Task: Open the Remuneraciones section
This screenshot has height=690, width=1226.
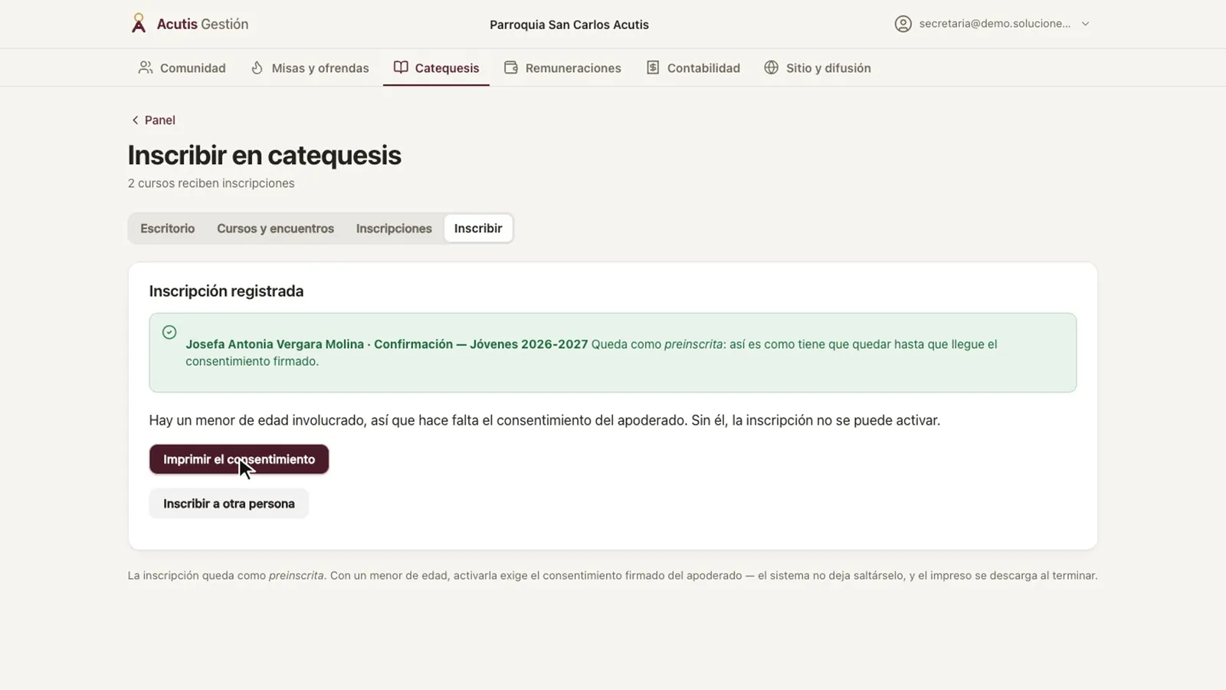Action: [x=562, y=67]
